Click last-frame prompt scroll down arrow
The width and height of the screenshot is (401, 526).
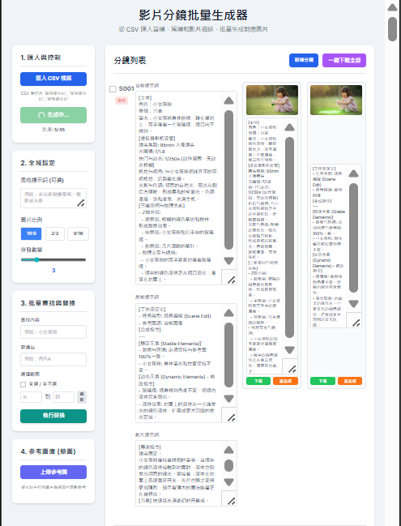229,399
